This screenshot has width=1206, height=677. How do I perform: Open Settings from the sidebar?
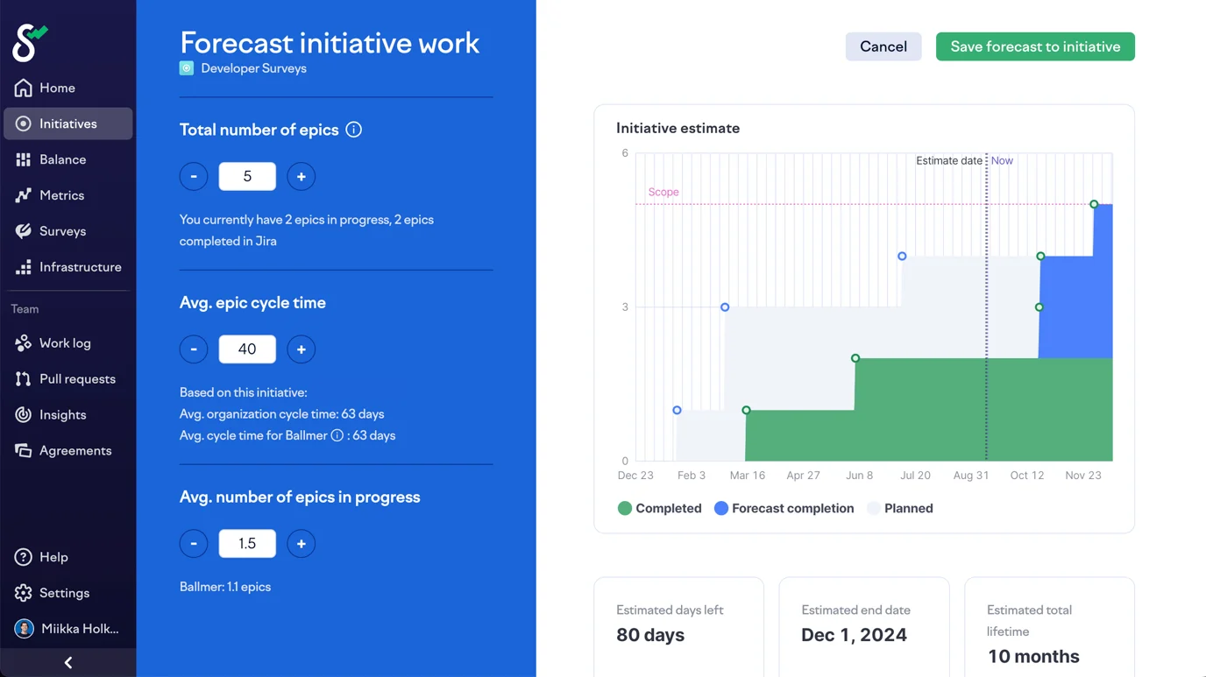(66, 593)
